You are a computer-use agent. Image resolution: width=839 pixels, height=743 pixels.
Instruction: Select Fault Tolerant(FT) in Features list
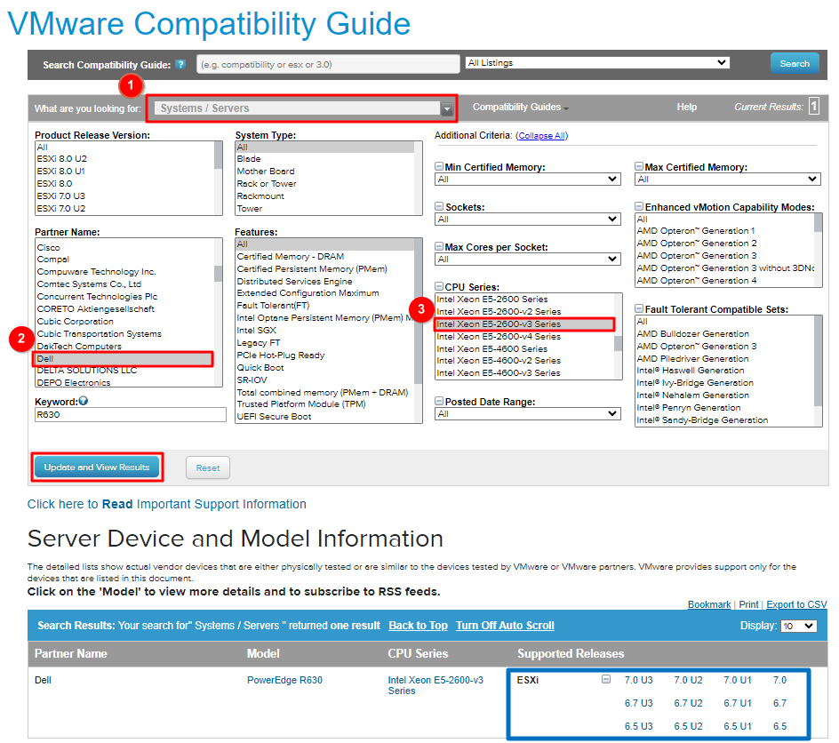[273, 306]
